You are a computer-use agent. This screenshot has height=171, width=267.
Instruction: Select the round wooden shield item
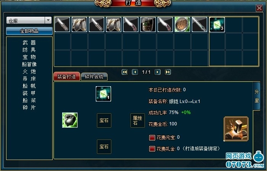point(182,24)
